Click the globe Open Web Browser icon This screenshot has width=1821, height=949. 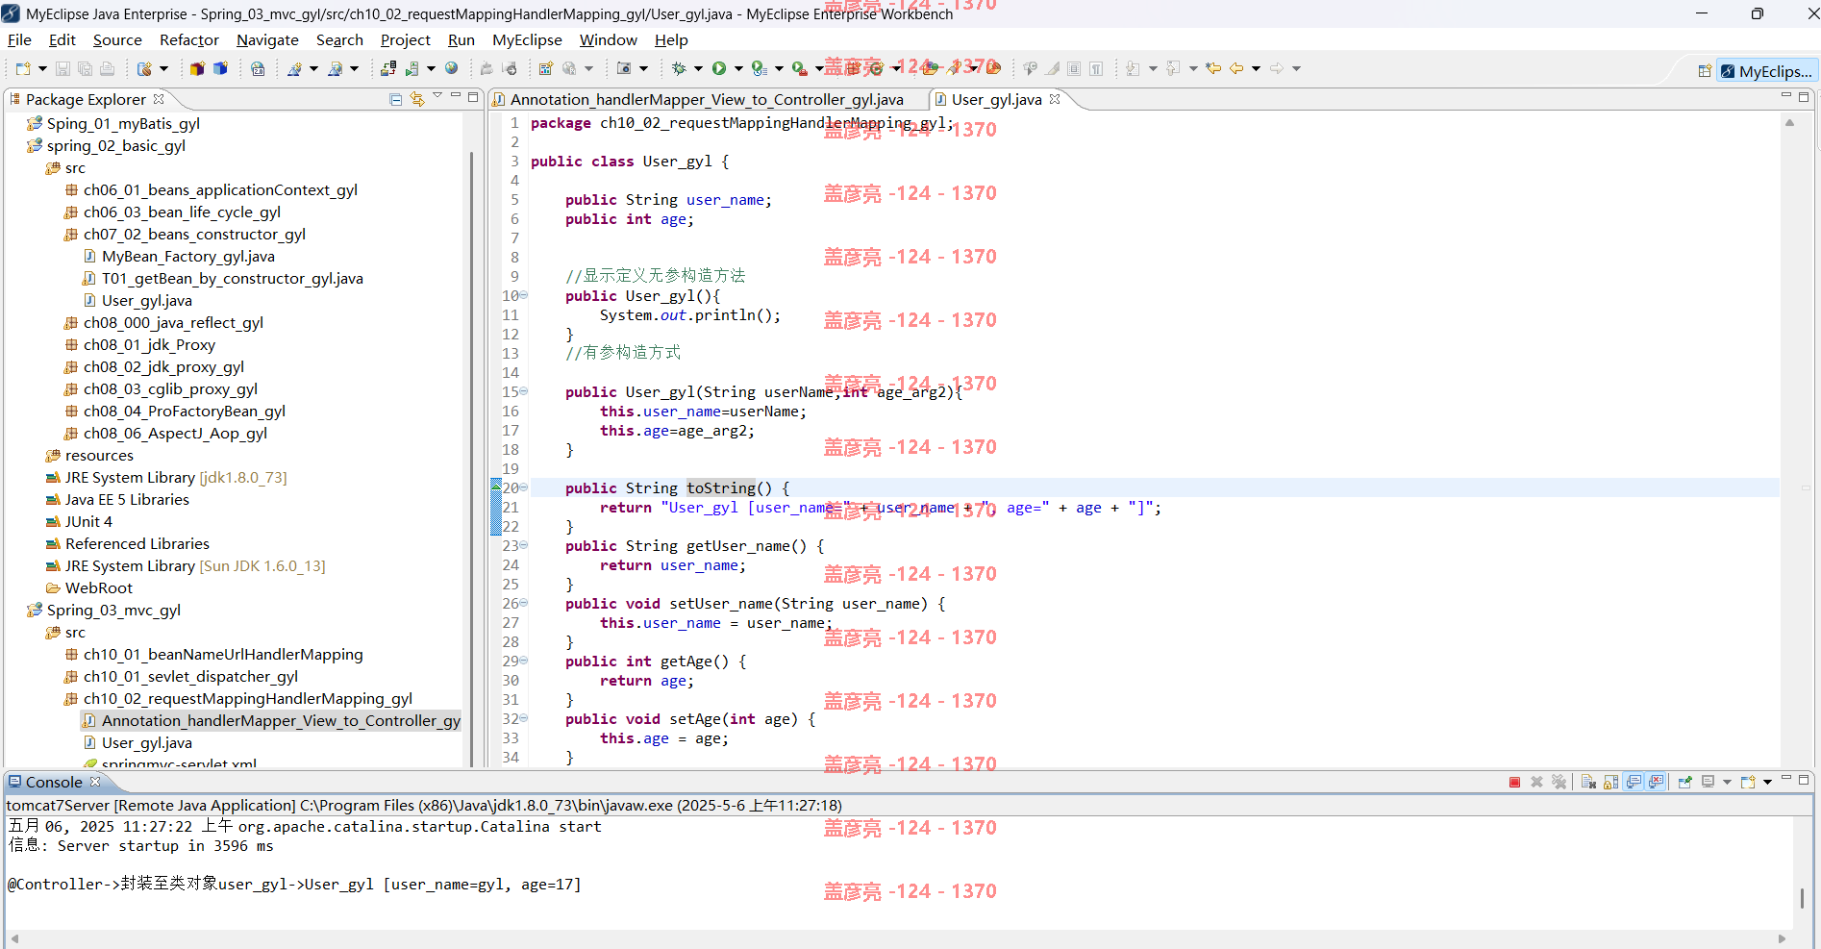pyautogui.click(x=452, y=68)
